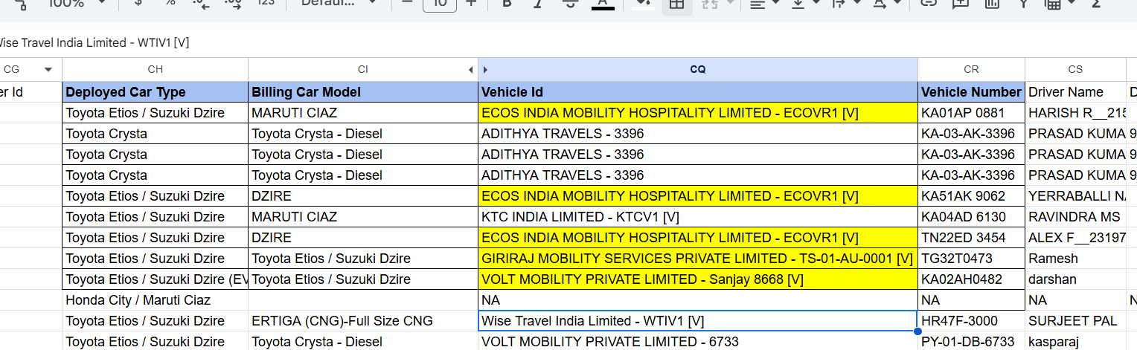
Task: Click the text color underlined A
Action: point(602,3)
